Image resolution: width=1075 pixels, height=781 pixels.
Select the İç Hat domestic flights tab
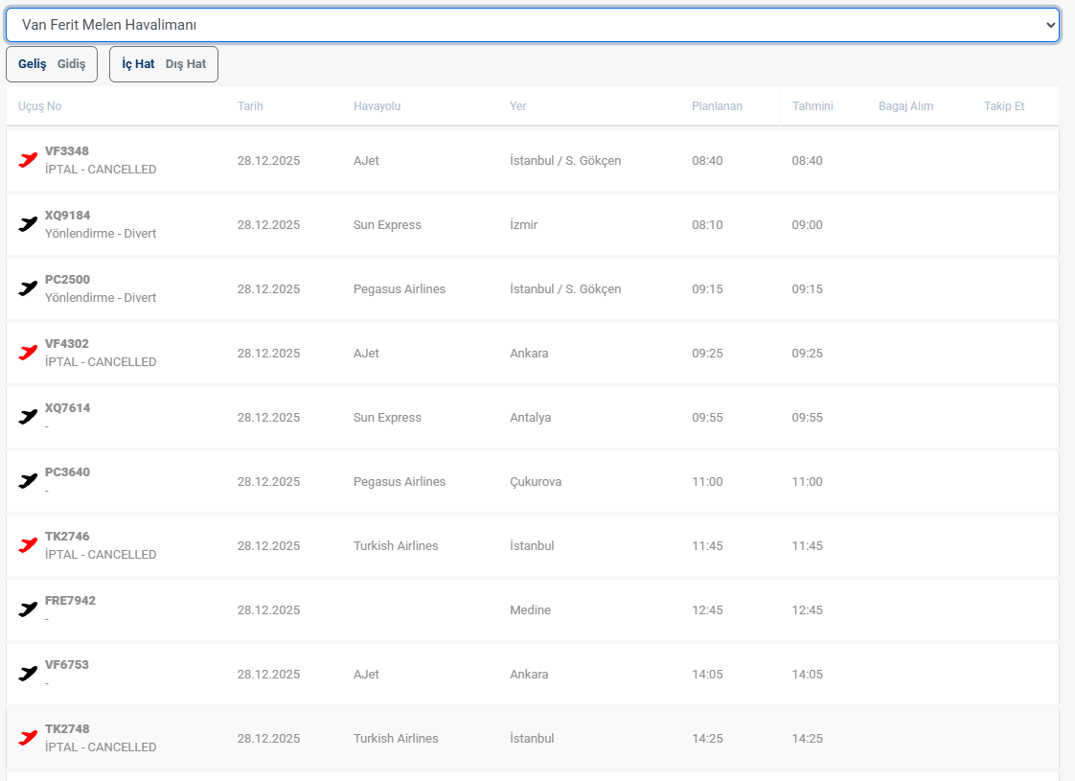[138, 64]
